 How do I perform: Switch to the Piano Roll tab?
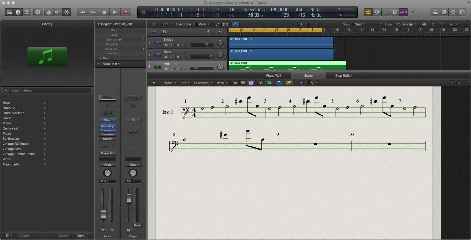(x=273, y=76)
